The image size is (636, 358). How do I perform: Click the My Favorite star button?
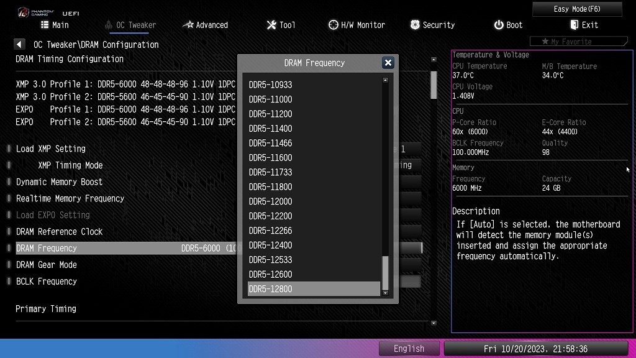[x=566, y=42]
